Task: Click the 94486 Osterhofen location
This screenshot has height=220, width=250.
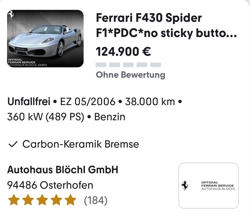Action: click(50, 185)
